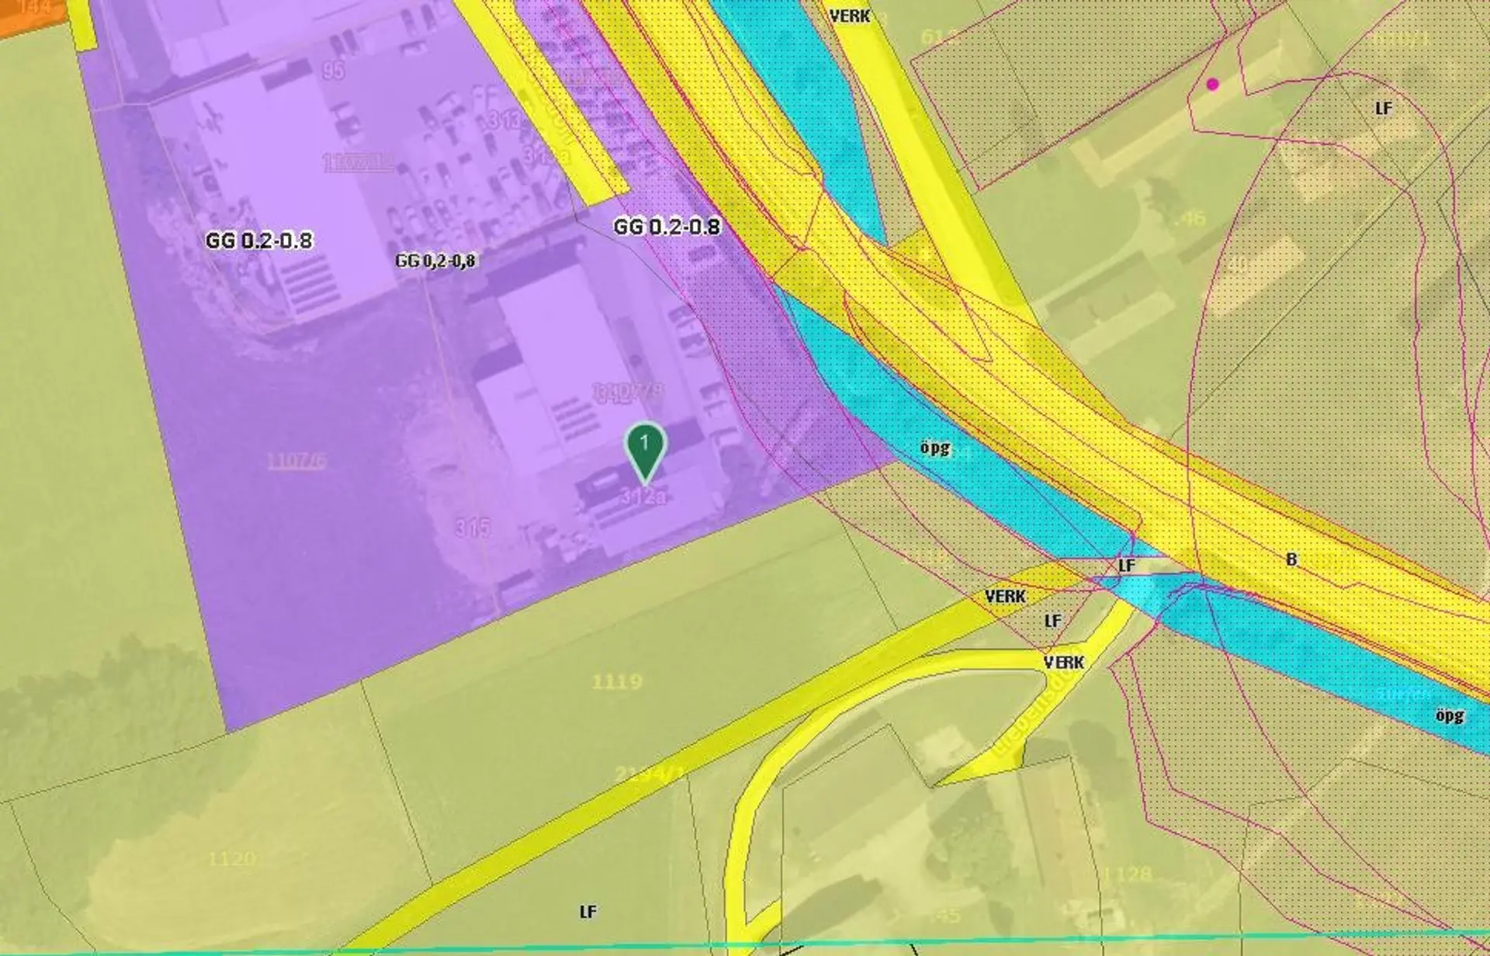
Task: Select parcel number 1119 in the field
Action: pyautogui.click(x=617, y=681)
